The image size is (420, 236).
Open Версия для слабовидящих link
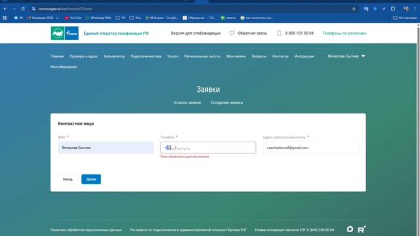(196, 33)
